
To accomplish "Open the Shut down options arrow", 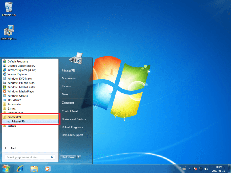I will tap(79, 157).
